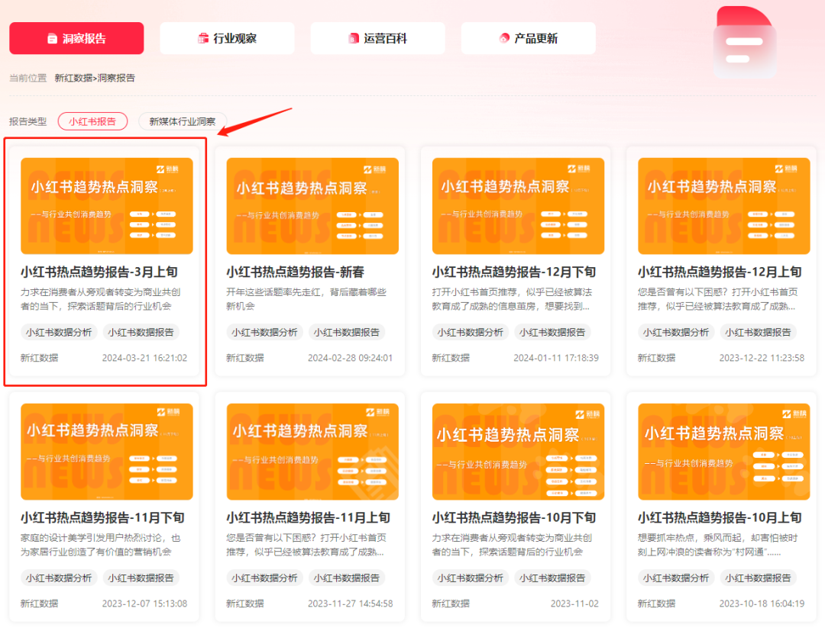
Task: Open the 10月上旬 report cover thumbnail
Action: (724, 452)
